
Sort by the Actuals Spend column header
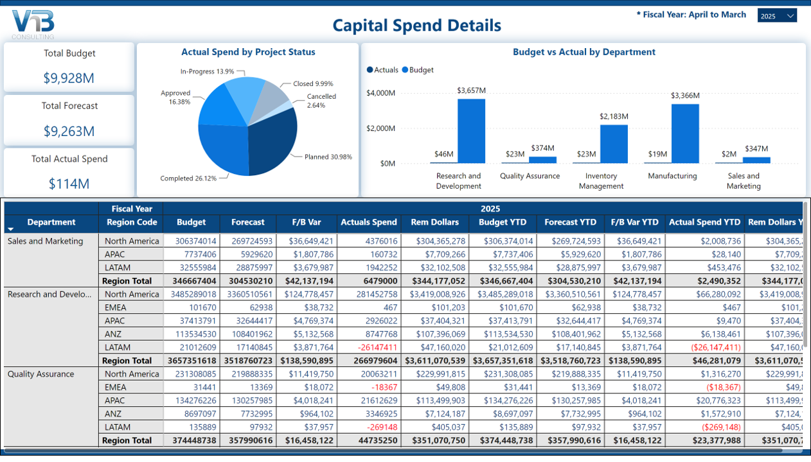tap(369, 223)
